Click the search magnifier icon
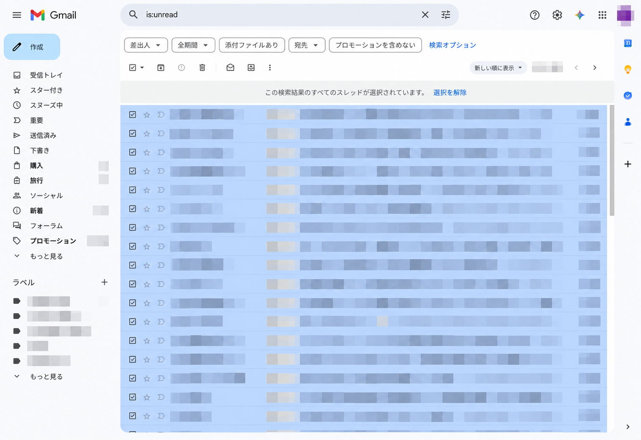The width and height of the screenshot is (641, 440). 133,15
